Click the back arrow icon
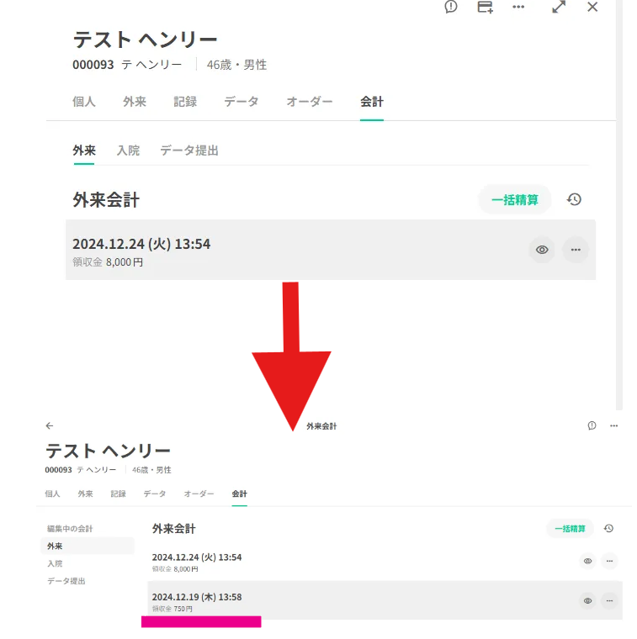Screen dimensions: 637x639 [x=50, y=426]
